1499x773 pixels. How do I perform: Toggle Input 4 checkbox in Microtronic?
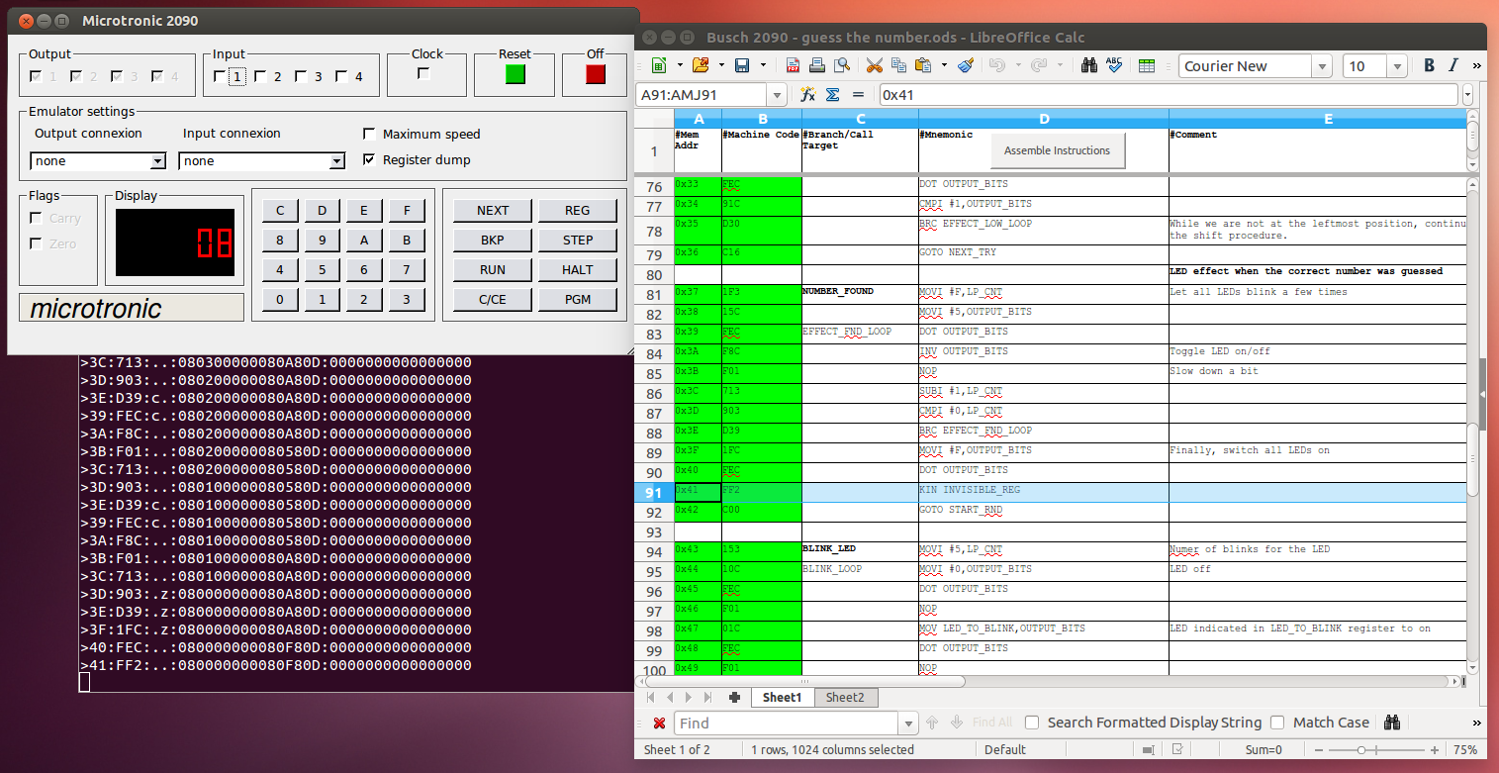(341, 76)
